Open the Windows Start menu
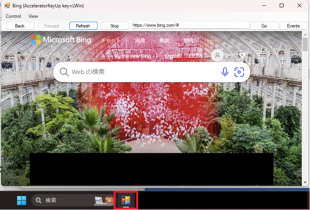 tap(21, 200)
